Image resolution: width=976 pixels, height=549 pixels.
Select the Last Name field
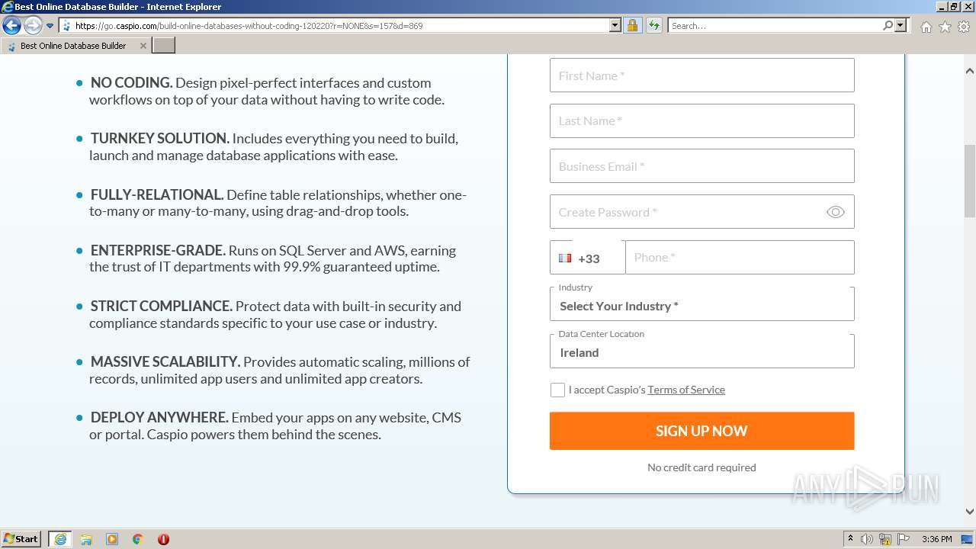[701, 120]
